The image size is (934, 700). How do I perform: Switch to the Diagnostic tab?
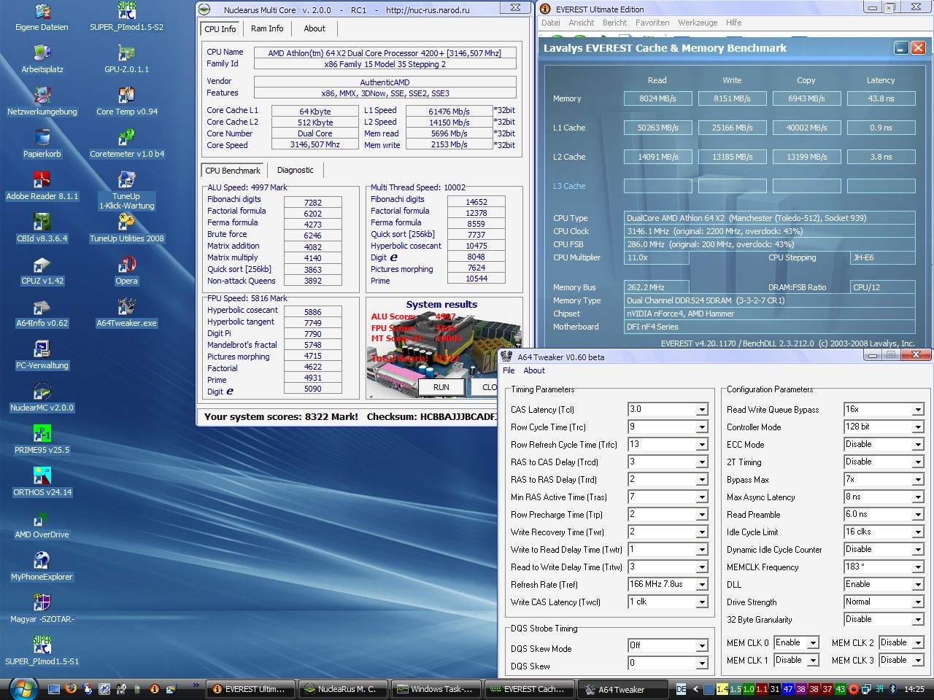pyautogui.click(x=295, y=170)
